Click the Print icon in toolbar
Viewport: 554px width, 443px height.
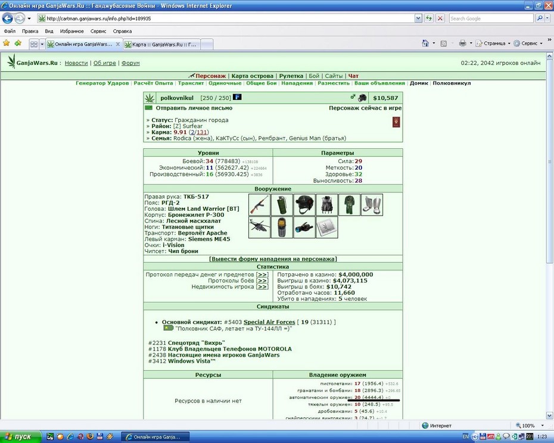coord(462,43)
